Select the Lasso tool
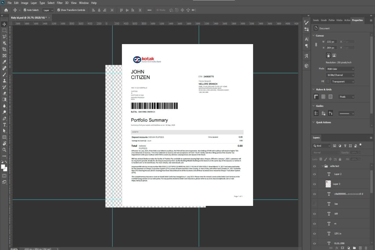375x250 pixels. tap(4, 36)
